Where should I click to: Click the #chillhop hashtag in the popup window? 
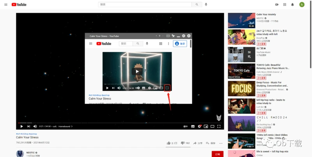97,95
